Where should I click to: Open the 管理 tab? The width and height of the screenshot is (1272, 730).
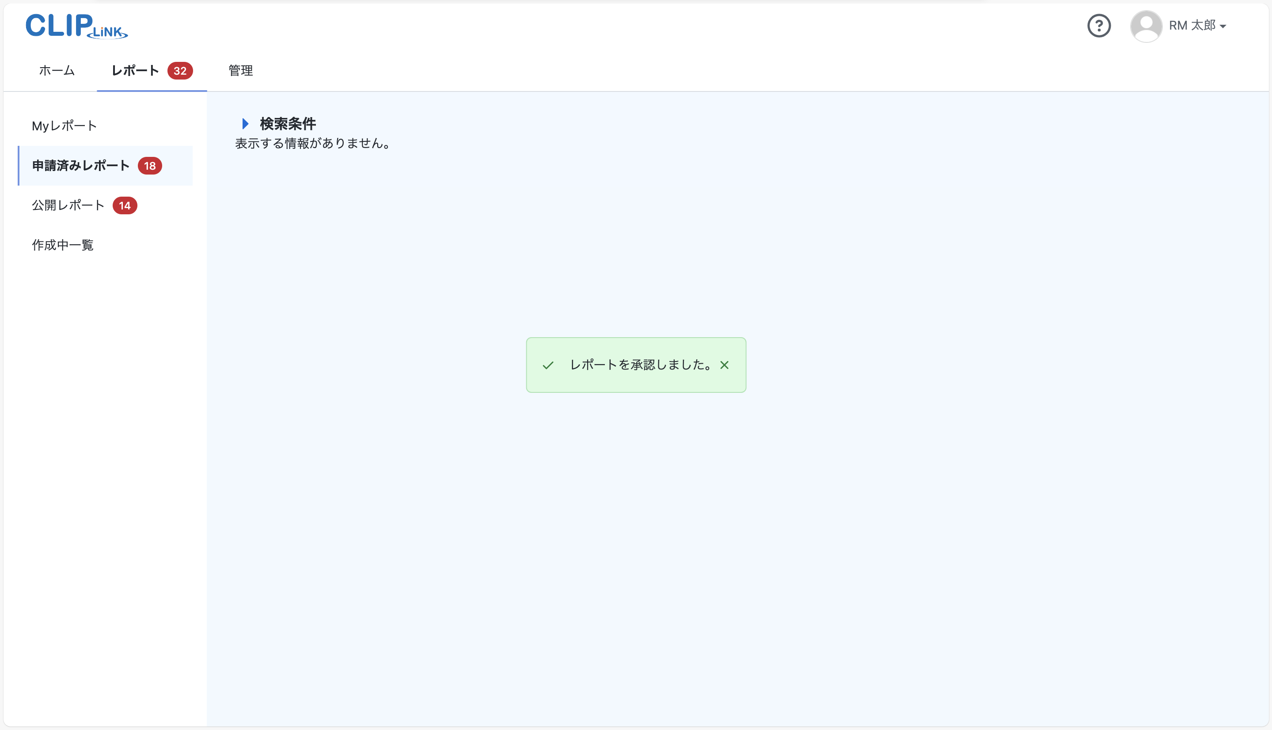[239, 71]
